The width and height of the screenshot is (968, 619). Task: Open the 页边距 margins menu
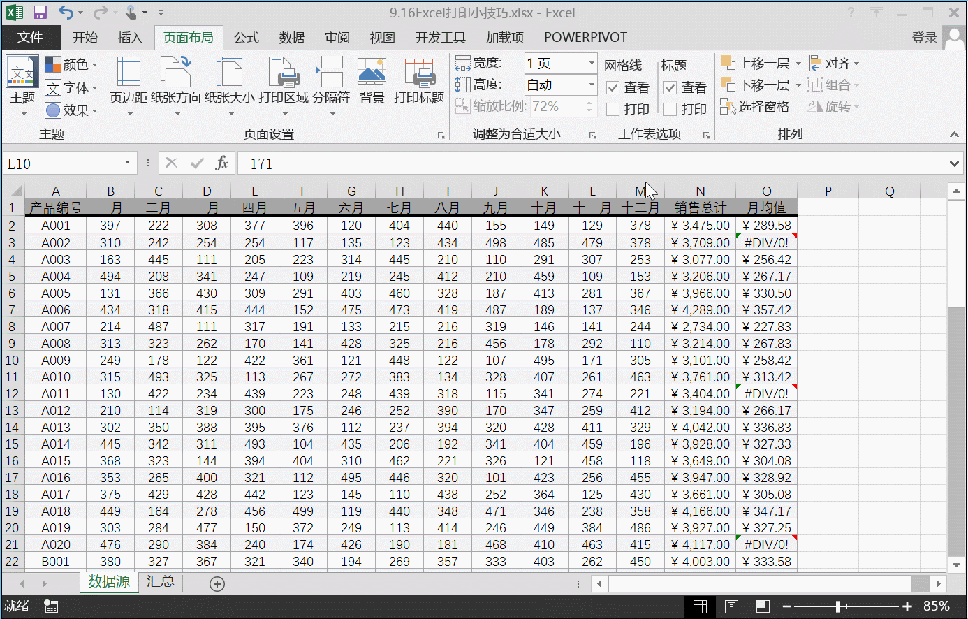(x=129, y=82)
